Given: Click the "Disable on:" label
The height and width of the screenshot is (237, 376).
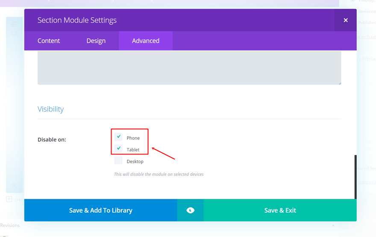Looking at the screenshot, I should [52, 139].
